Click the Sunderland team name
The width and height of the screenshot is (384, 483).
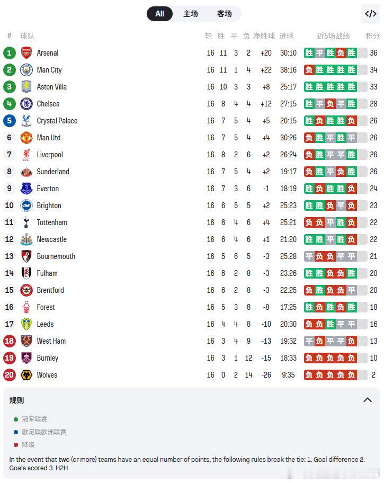pyautogui.click(x=53, y=172)
